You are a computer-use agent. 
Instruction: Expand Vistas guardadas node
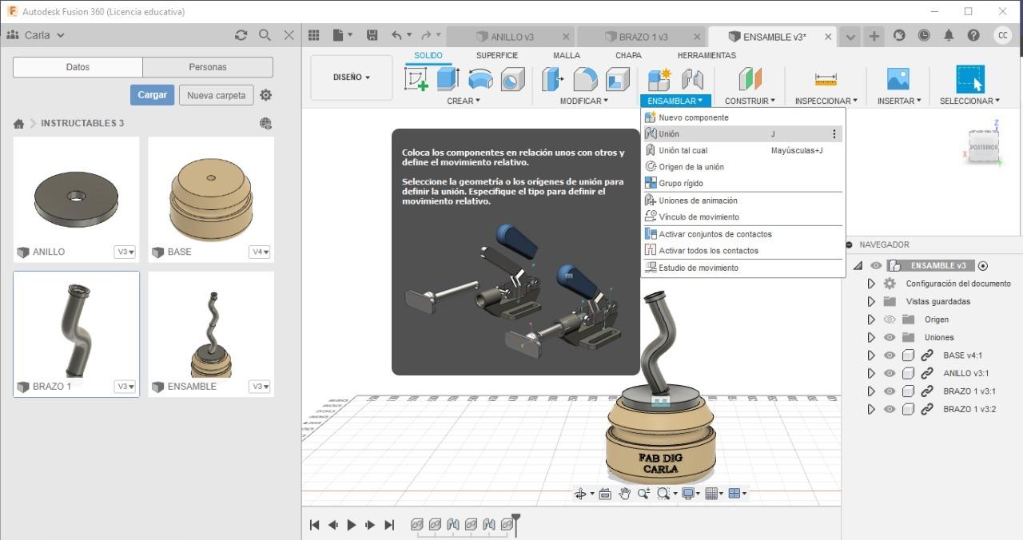point(871,301)
